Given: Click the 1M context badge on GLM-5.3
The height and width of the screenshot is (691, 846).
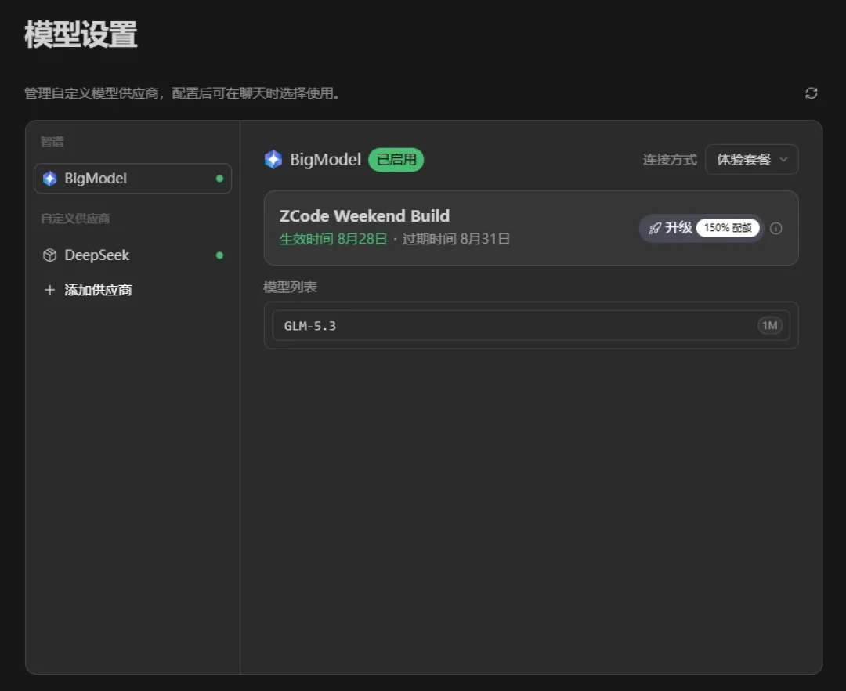Looking at the screenshot, I should point(769,326).
